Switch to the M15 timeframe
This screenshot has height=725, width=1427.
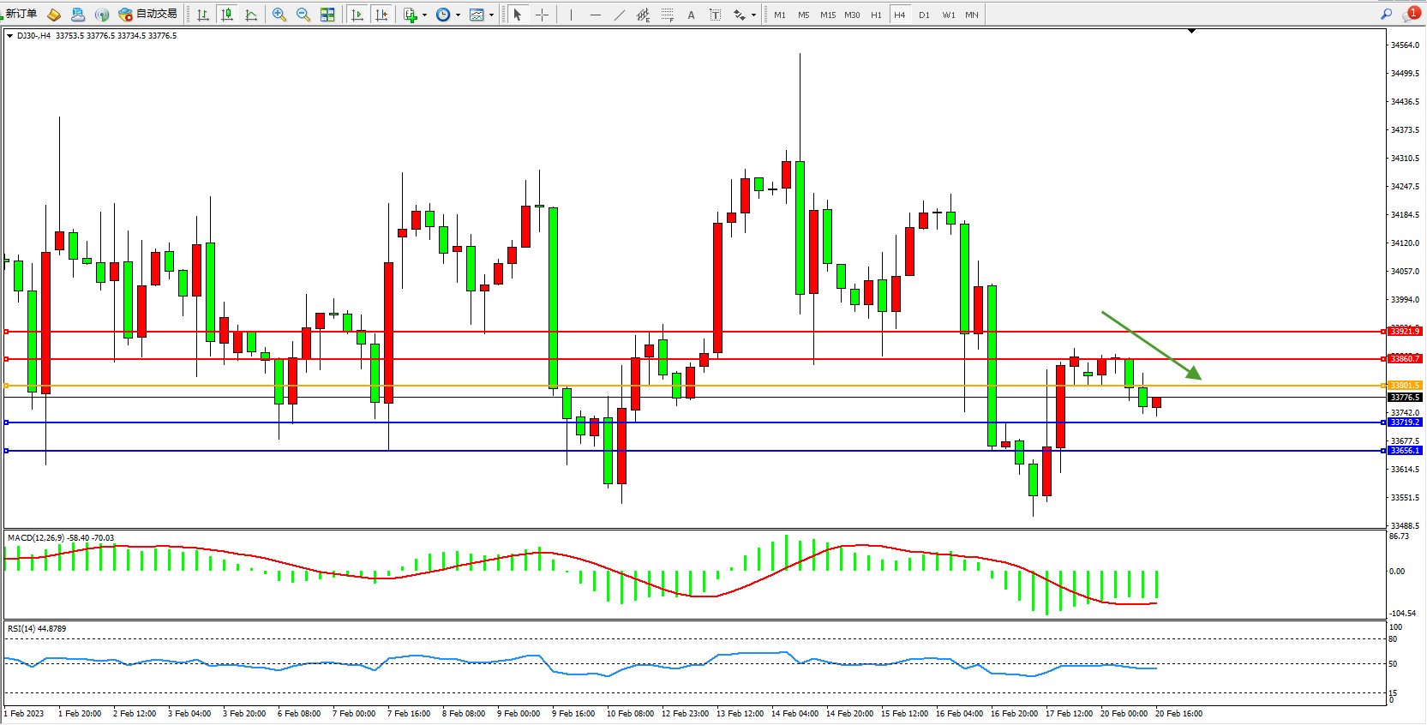(827, 15)
